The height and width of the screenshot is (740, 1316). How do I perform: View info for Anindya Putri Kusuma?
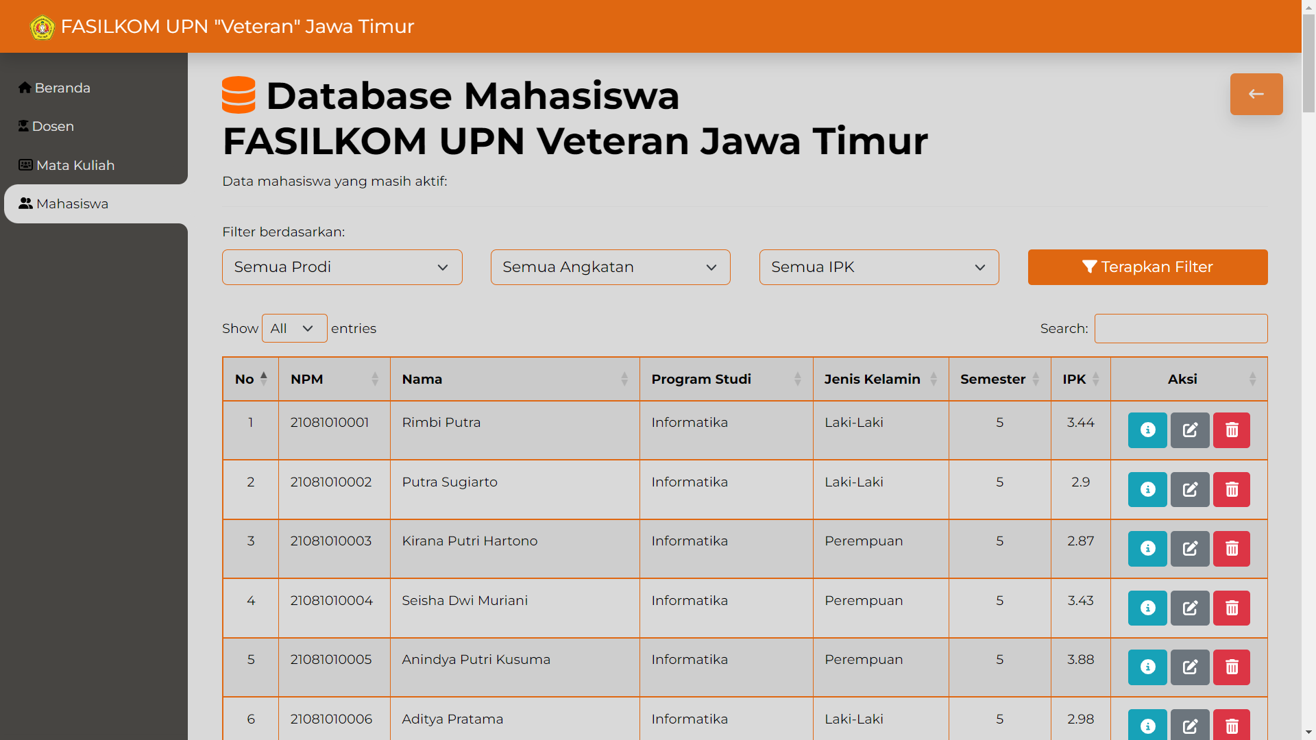pos(1147,667)
